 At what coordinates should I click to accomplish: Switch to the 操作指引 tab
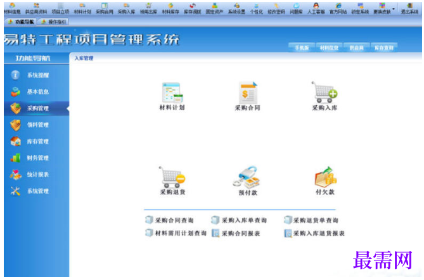click(53, 22)
